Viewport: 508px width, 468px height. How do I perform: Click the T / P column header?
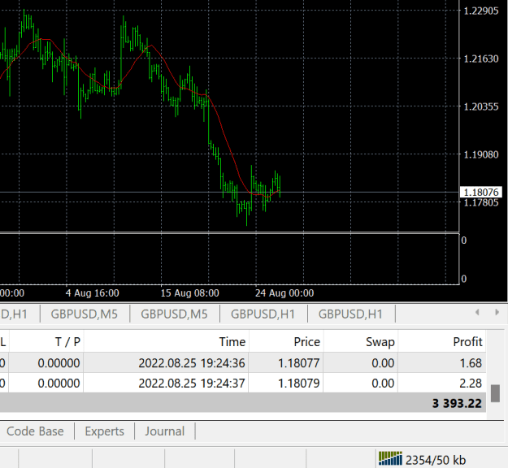click(46, 342)
